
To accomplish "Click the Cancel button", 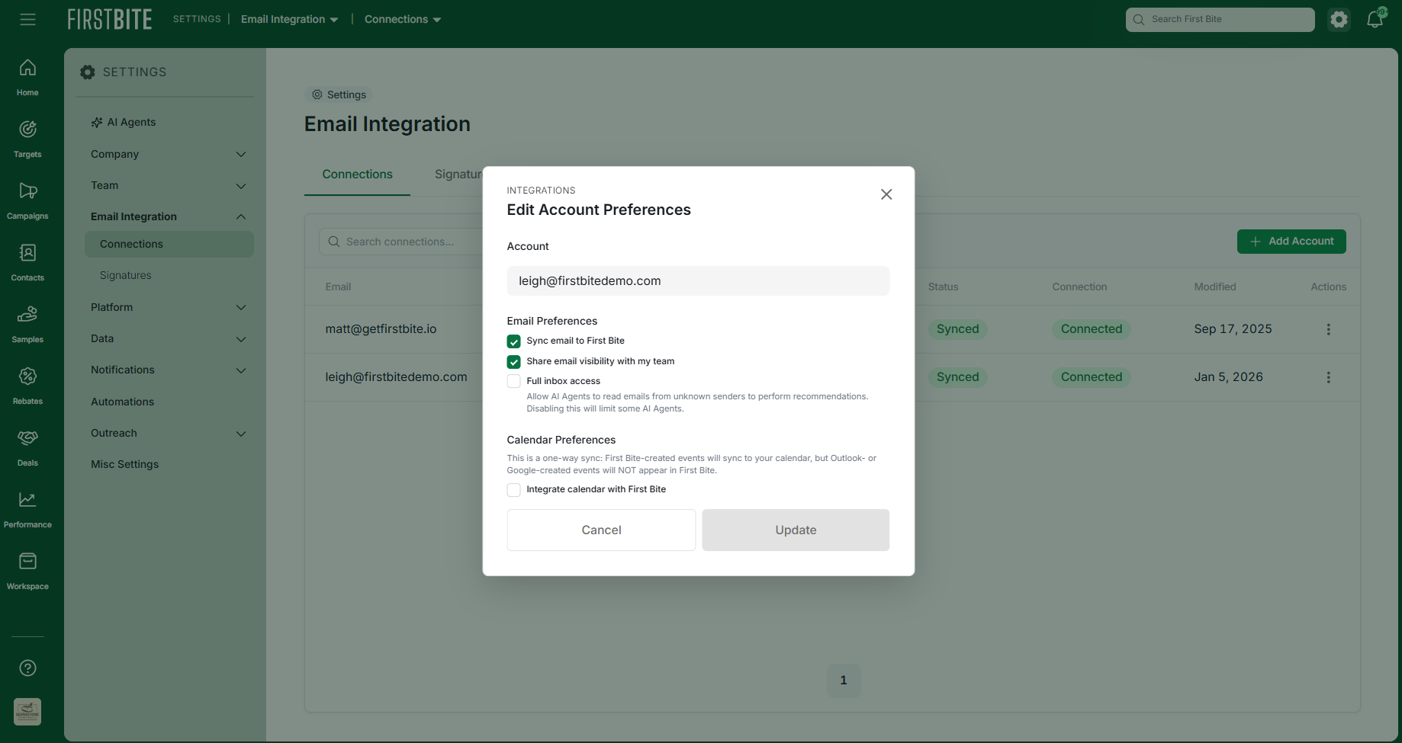I will click(601, 530).
